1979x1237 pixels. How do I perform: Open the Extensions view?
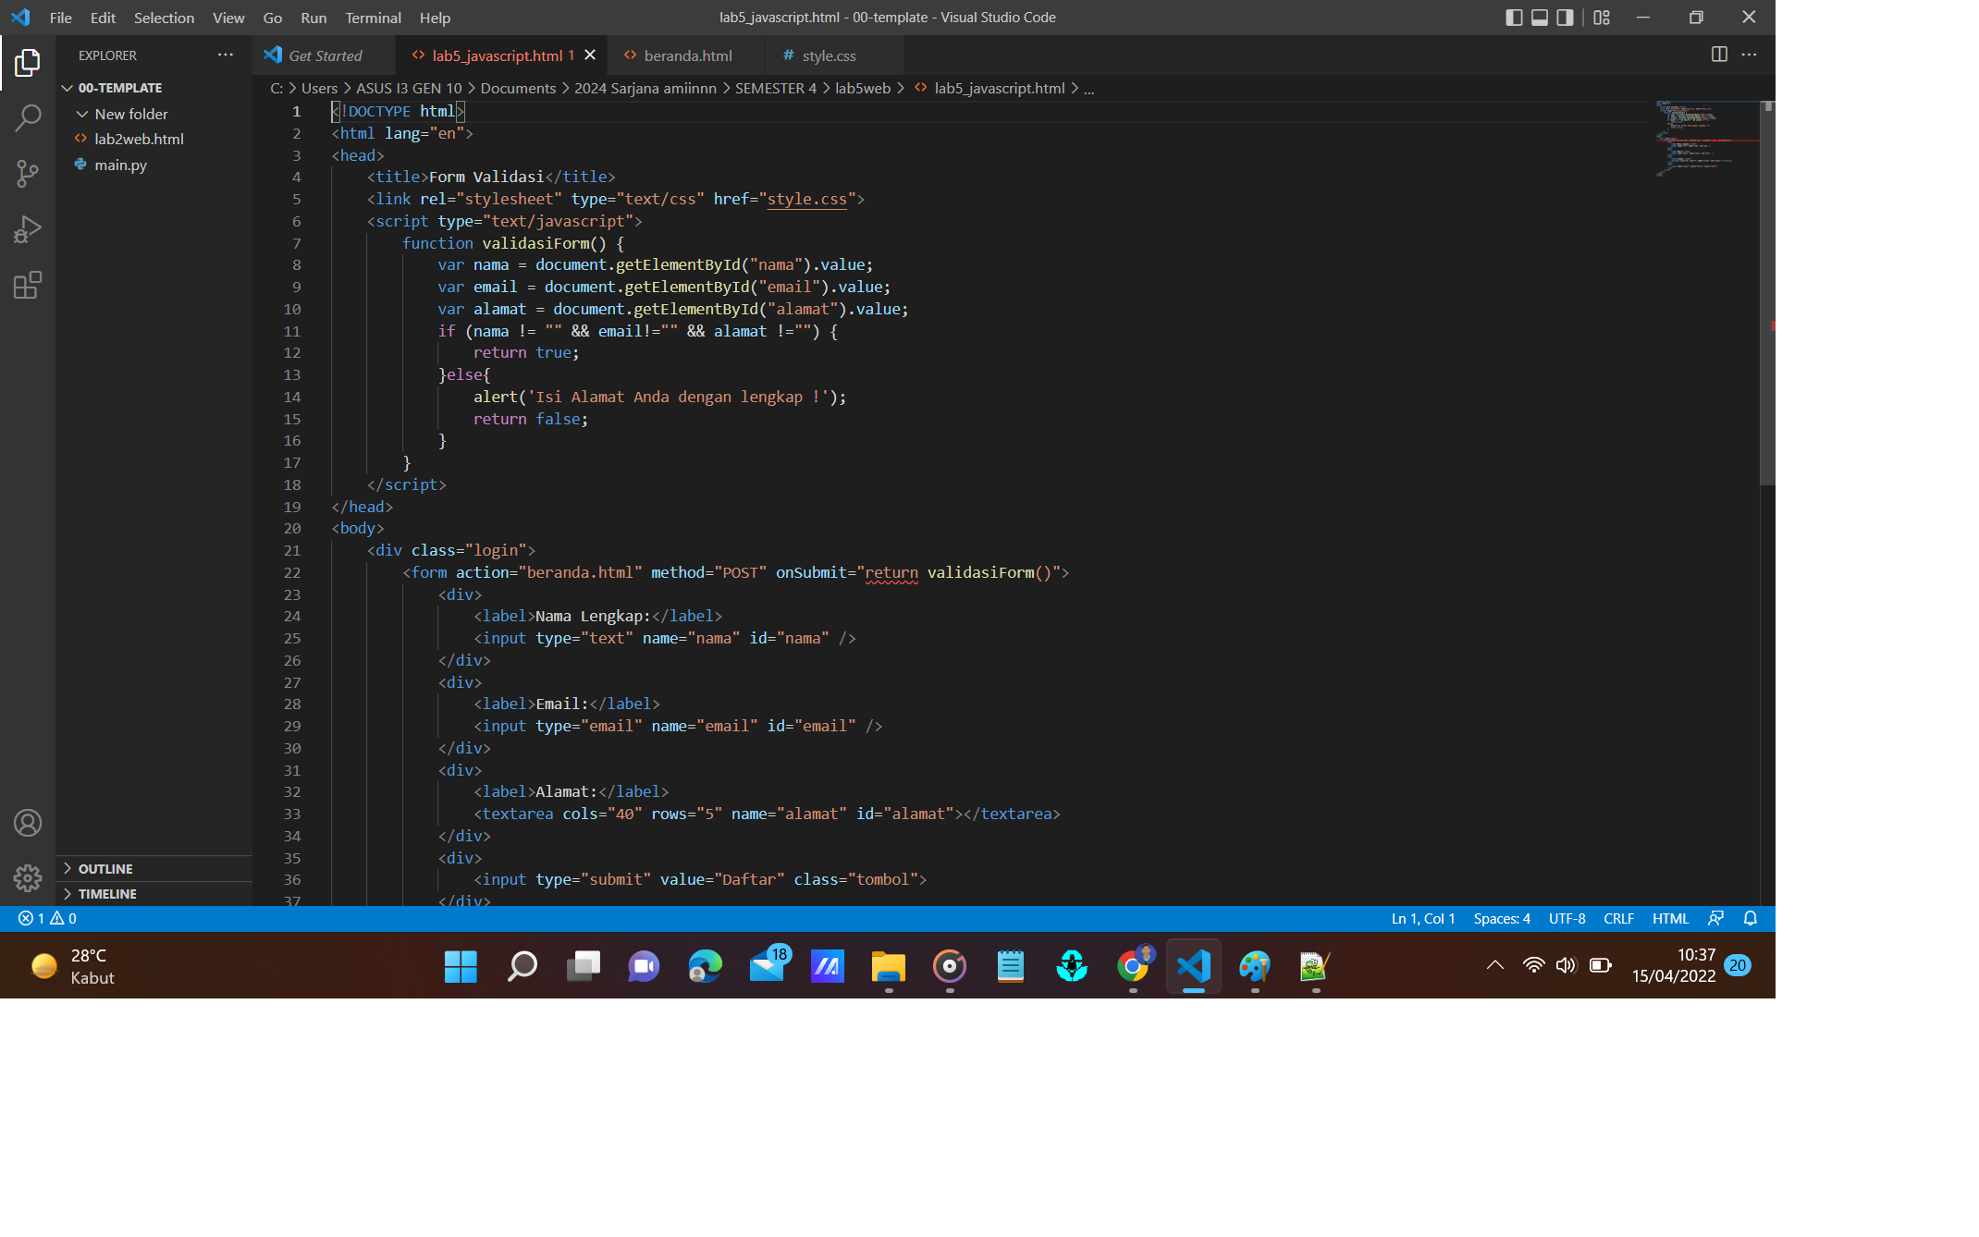click(x=28, y=285)
